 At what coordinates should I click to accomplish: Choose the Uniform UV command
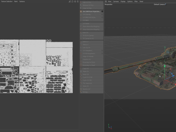92,59
